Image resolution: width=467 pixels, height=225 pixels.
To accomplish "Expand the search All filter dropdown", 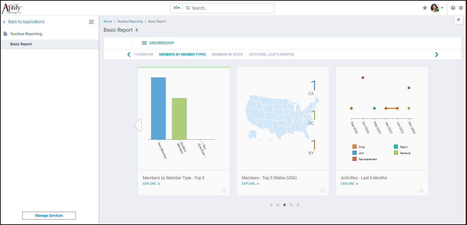I will (x=177, y=8).
